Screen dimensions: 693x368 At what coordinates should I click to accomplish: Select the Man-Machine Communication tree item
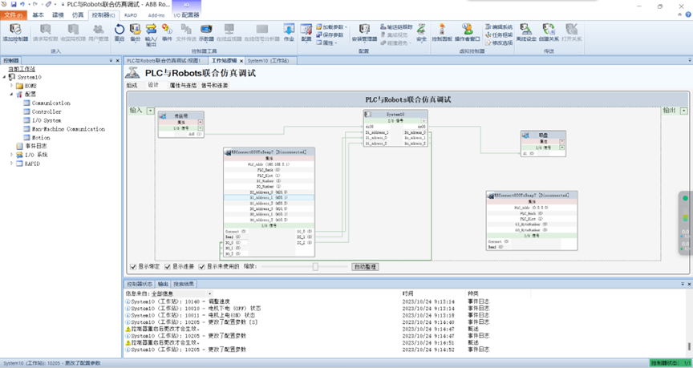(x=68, y=129)
